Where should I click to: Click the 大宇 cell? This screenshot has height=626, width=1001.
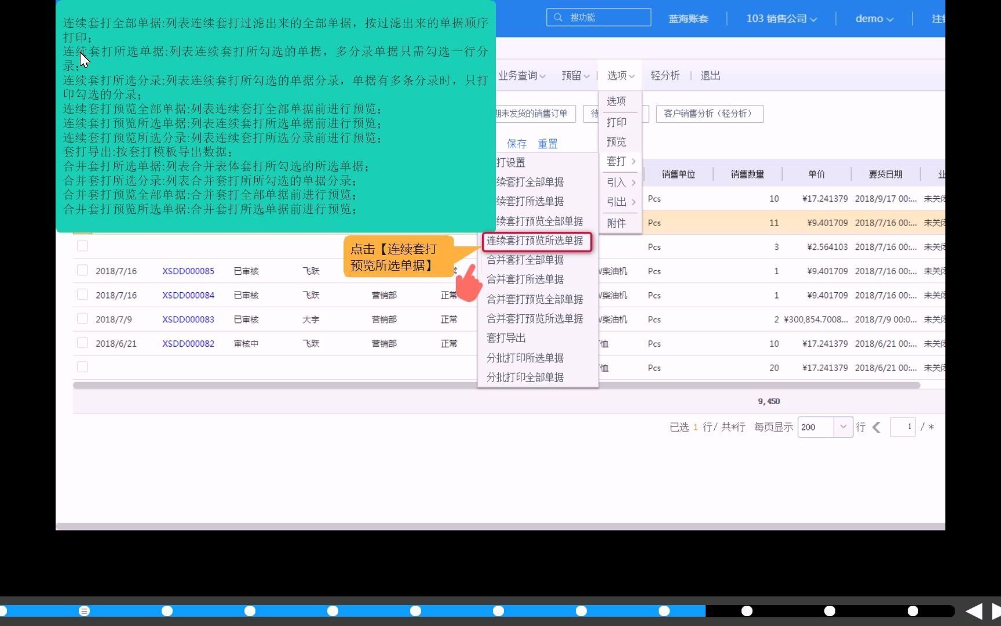[x=311, y=319]
